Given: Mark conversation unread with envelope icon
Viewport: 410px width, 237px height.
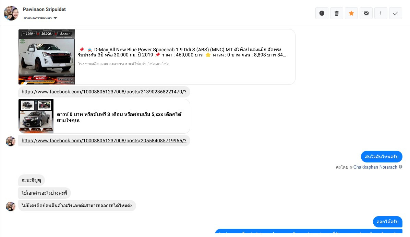Looking at the screenshot, I should (x=366, y=13).
